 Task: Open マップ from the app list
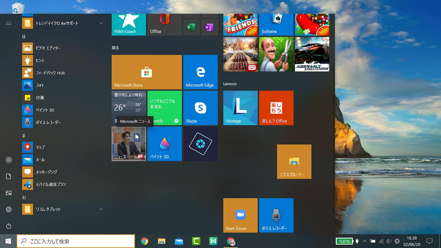point(63,147)
